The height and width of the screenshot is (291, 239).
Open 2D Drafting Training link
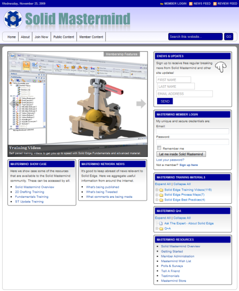point(30,192)
